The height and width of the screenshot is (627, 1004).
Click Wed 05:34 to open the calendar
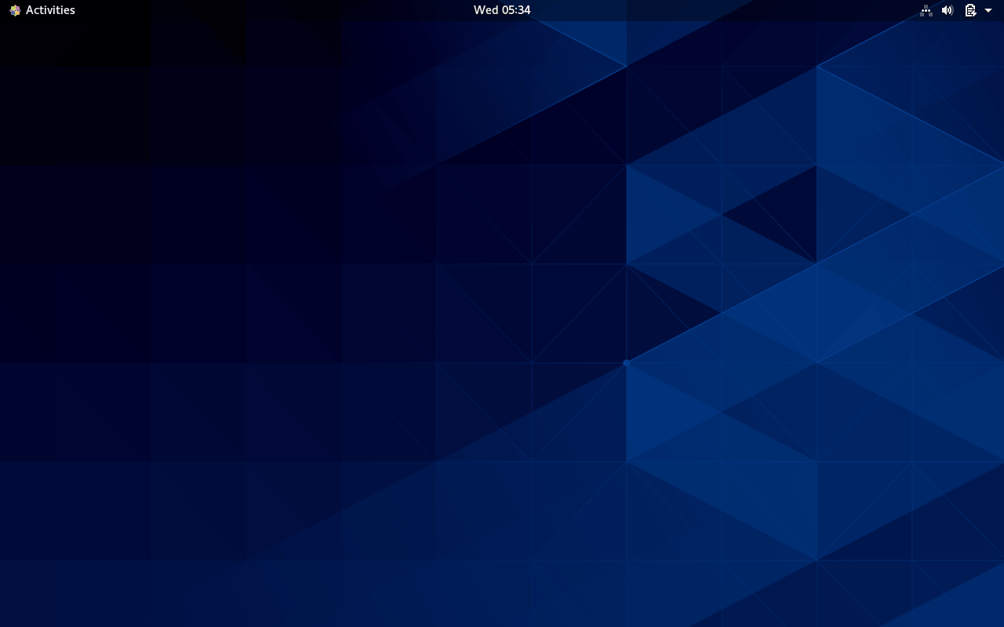click(502, 10)
